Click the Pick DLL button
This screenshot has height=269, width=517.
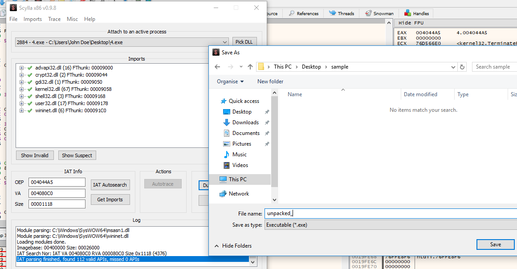244,42
